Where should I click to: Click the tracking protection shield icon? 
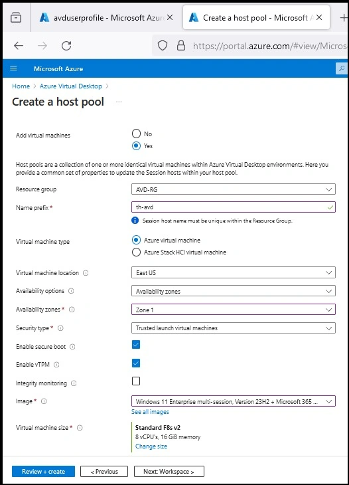point(163,45)
